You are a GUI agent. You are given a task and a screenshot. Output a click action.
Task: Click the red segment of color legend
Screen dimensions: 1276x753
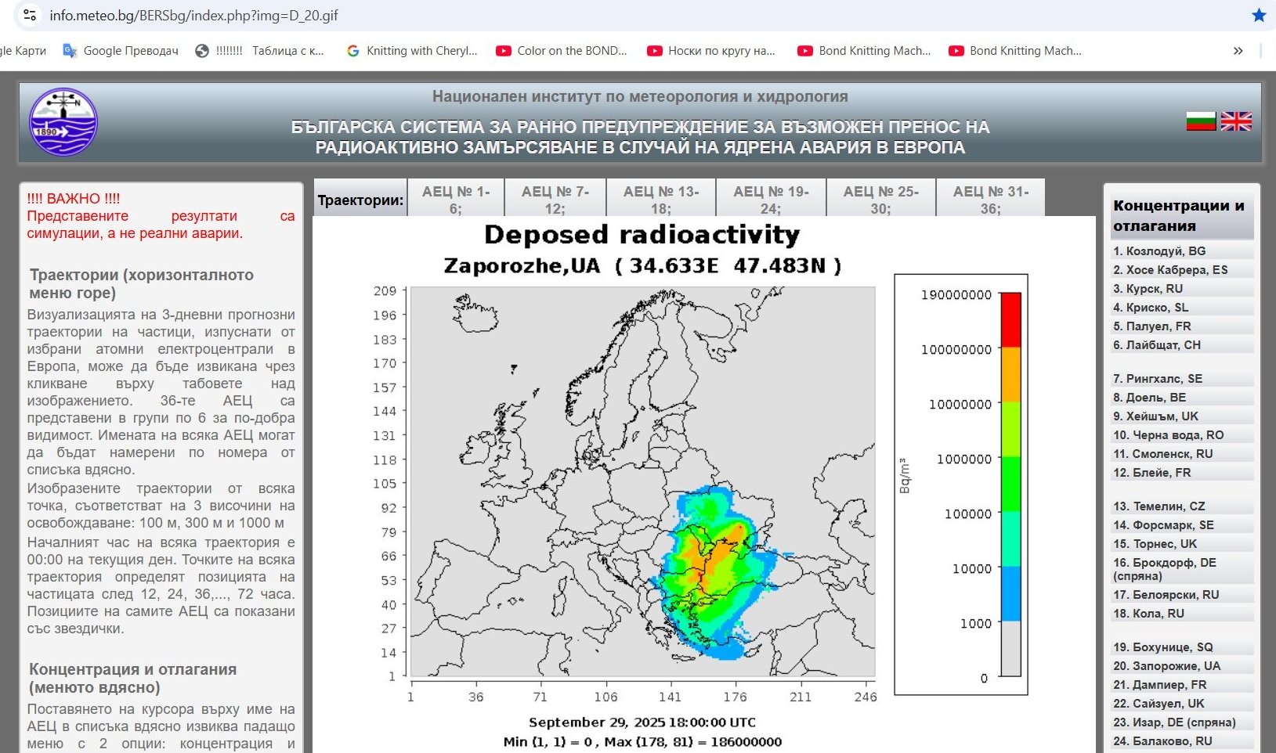tap(1010, 319)
